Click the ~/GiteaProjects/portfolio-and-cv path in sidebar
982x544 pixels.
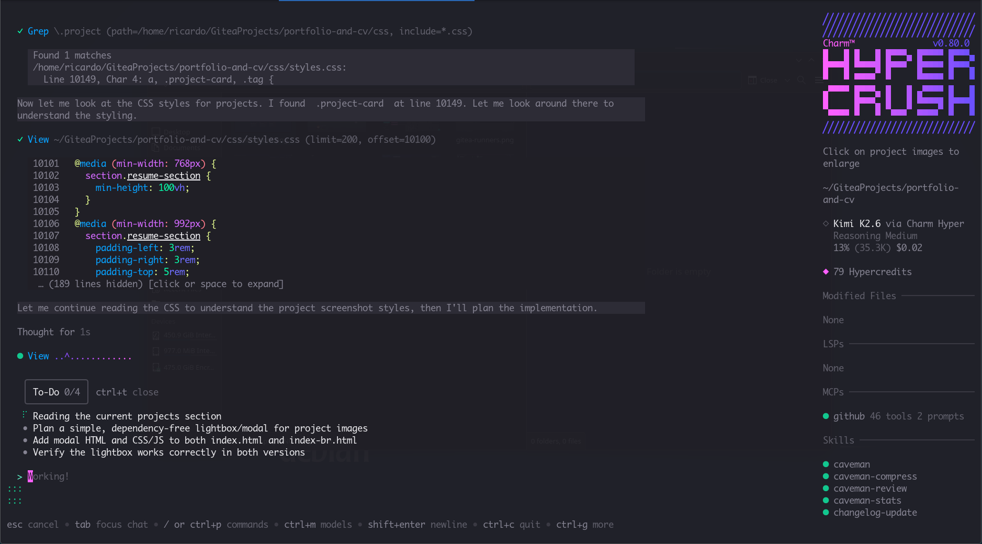(x=890, y=194)
